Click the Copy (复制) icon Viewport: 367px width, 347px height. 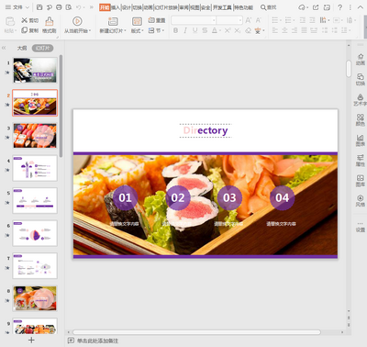pyautogui.click(x=25, y=30)
